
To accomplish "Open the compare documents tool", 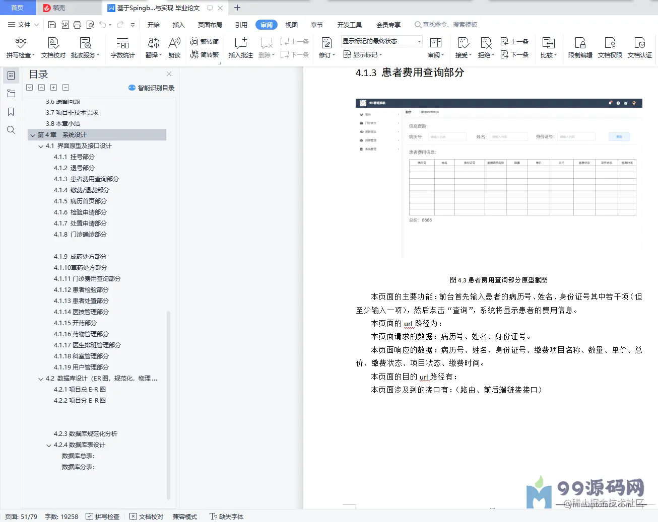I will (x=549, y=47).
